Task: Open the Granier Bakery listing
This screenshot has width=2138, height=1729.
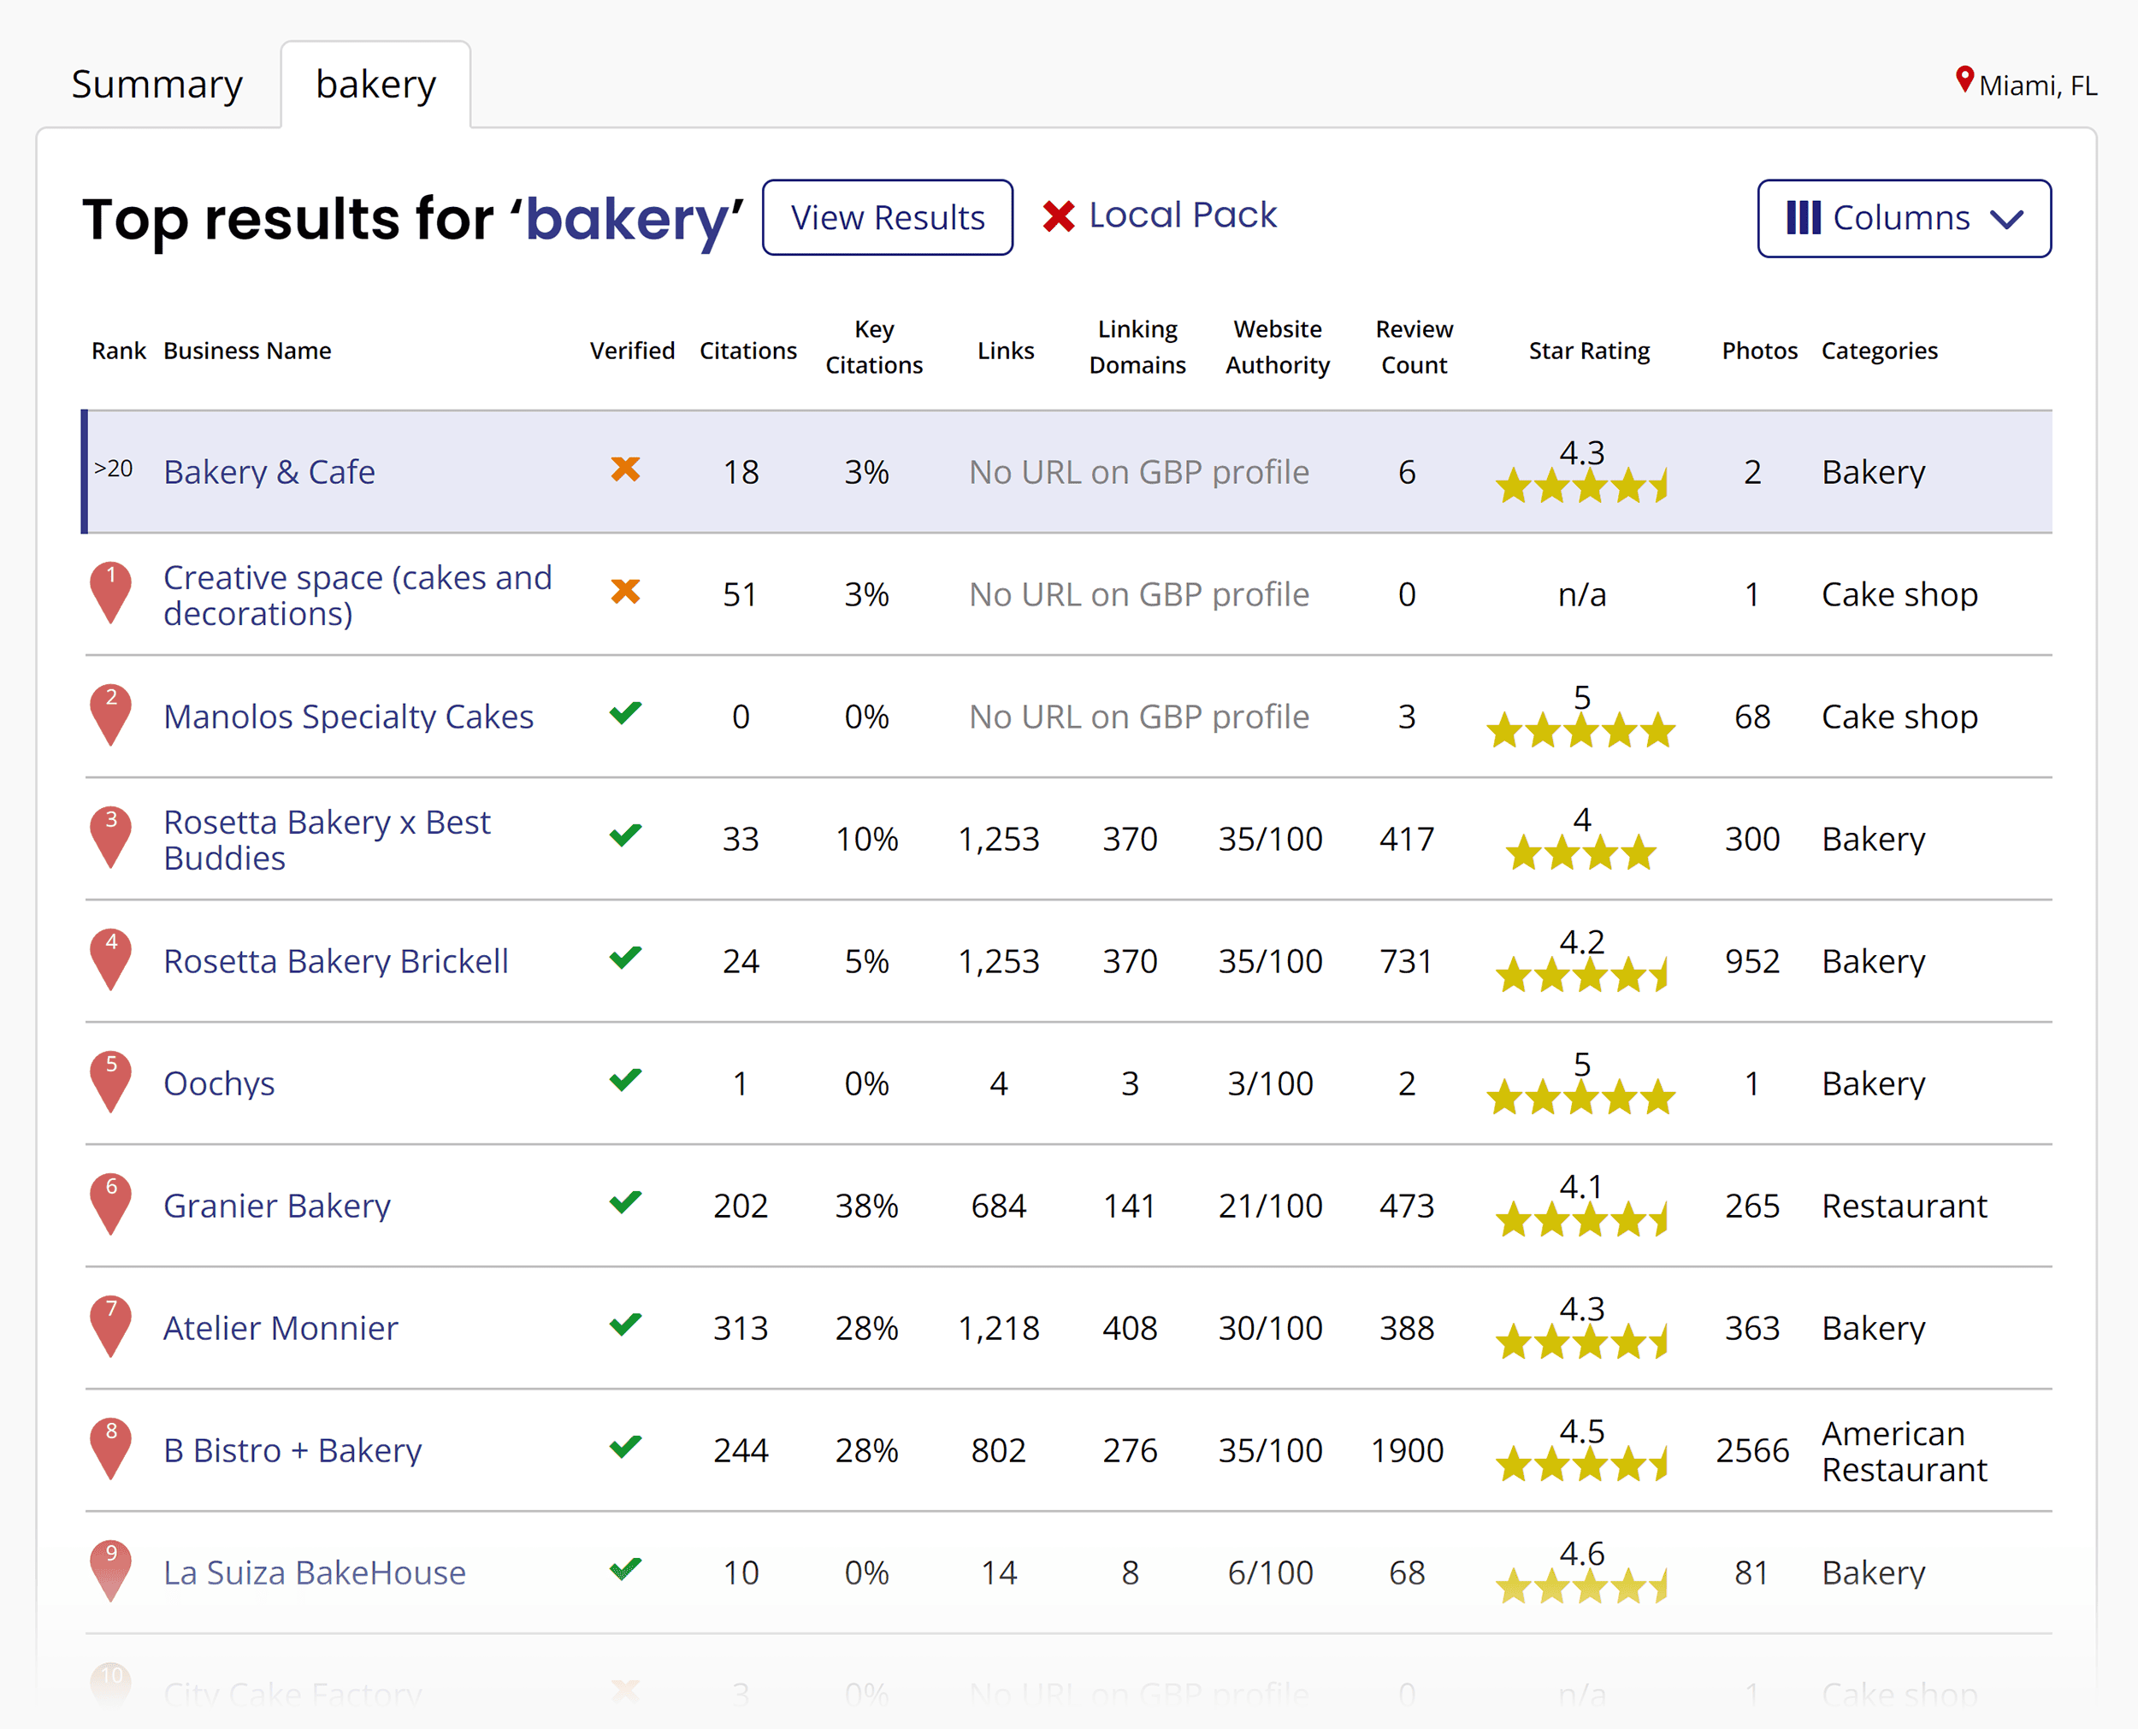Action: (277, 1205)
